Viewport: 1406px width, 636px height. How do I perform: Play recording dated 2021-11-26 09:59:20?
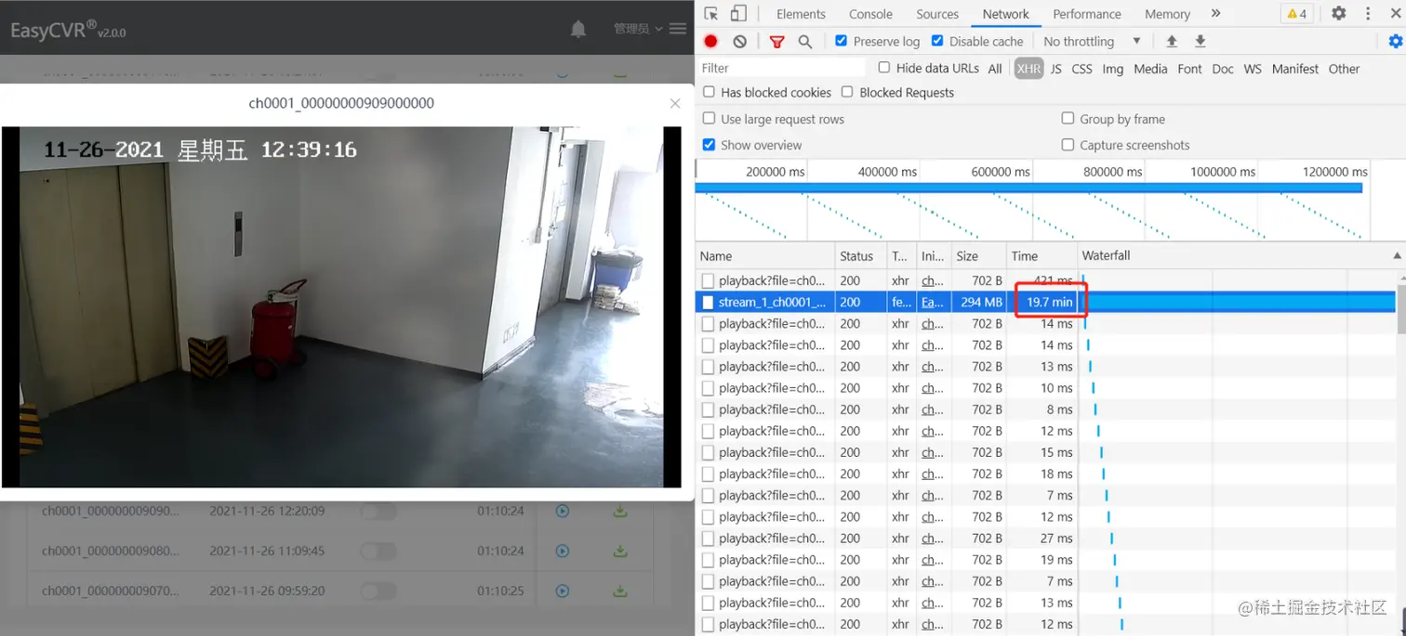click(x=562, y=591)
